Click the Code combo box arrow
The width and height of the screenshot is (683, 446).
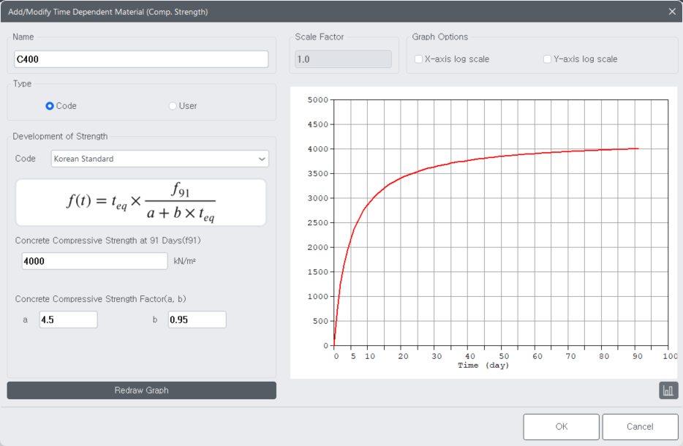point(261,159)
